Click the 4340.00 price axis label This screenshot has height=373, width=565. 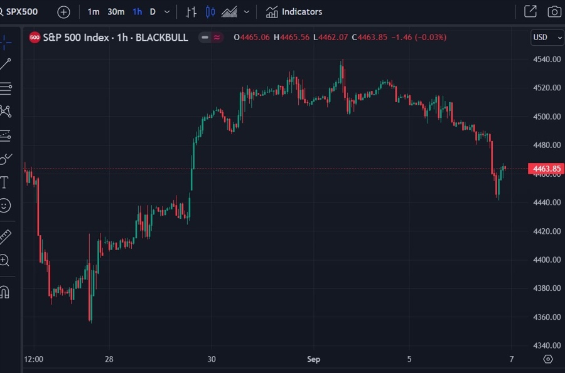[x=547, y=345]
